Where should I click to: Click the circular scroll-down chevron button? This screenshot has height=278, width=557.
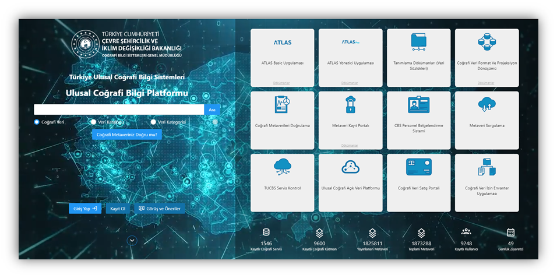pyautogui.click(x=132, y=241)
